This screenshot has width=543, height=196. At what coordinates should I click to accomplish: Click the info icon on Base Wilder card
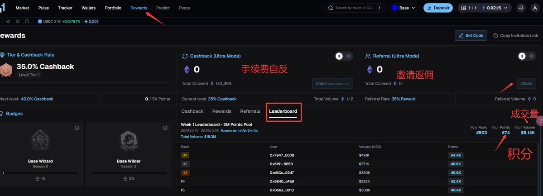[165, 128]
